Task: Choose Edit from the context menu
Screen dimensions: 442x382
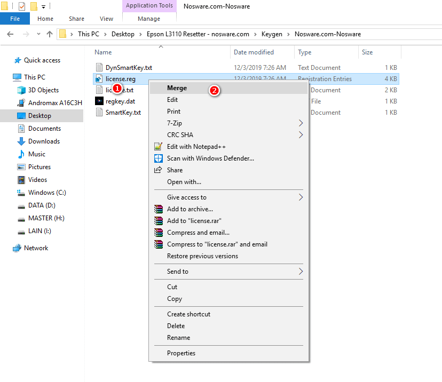Action: pos(228,100)
